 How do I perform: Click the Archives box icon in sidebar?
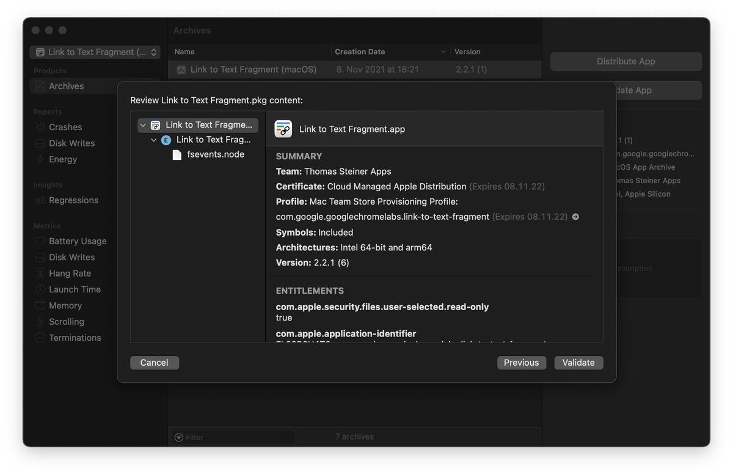[x=40, y=86]
